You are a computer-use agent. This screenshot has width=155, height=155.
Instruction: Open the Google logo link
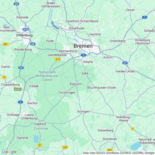[9, 152]
